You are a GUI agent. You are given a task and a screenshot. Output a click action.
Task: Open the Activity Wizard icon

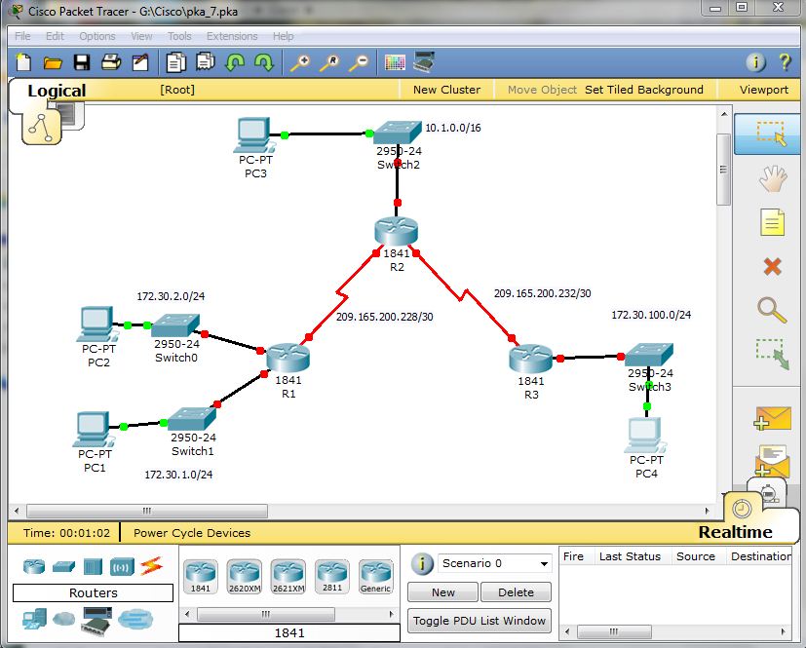pyautogui.click(x=140, y=62)
